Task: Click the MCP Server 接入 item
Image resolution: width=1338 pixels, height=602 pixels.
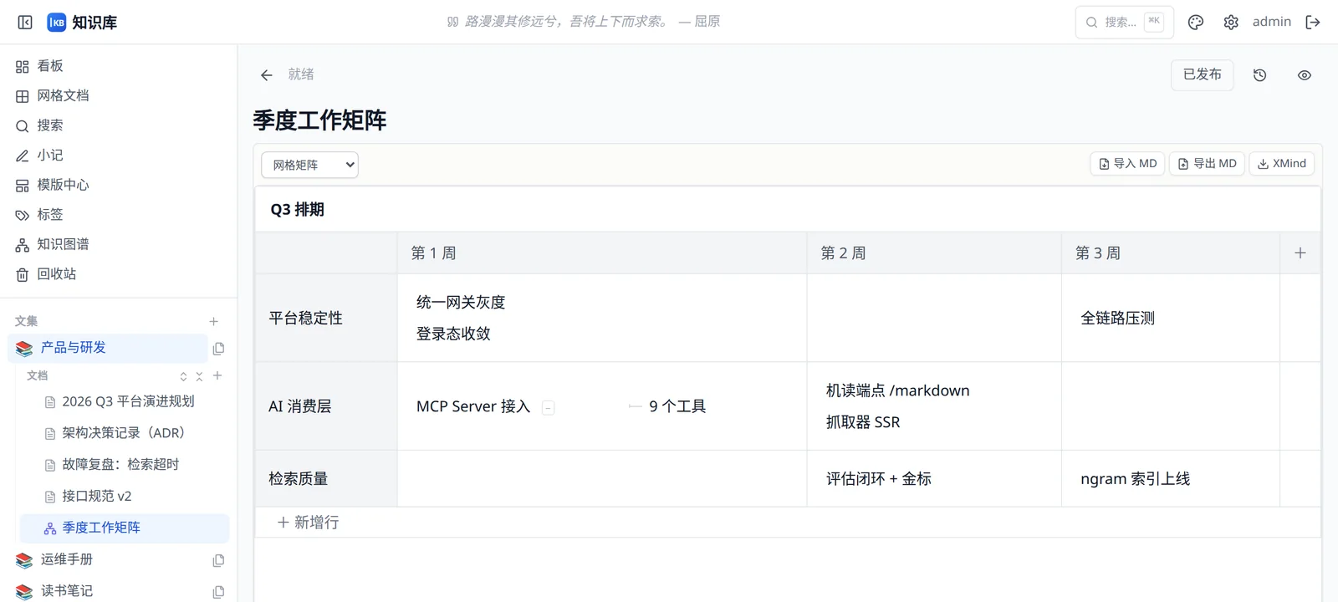Action: (473, 406)
